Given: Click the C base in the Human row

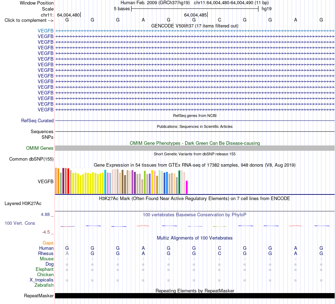Looking at the screenshot, I should pyautogui.click(x=219, y=248).
